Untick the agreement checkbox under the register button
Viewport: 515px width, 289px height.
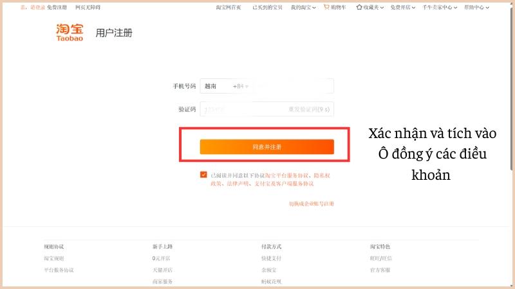(203, 175)
